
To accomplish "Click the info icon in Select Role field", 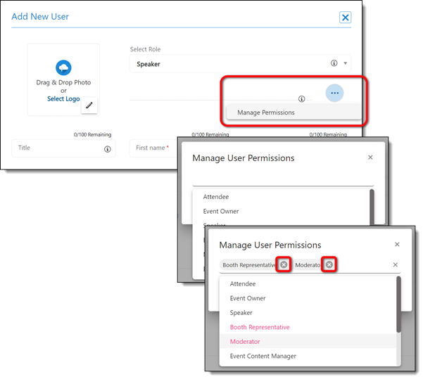I will [x=334, y=63].
